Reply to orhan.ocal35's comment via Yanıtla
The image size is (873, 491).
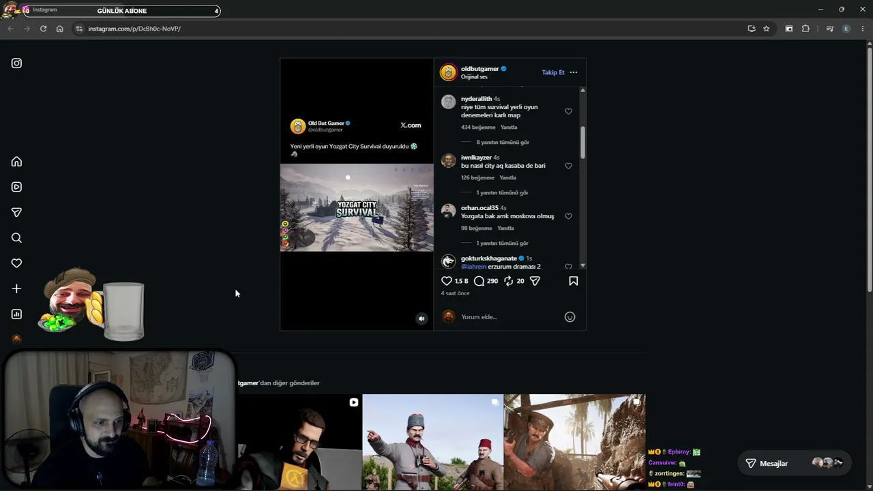click(x=505, y=228)
